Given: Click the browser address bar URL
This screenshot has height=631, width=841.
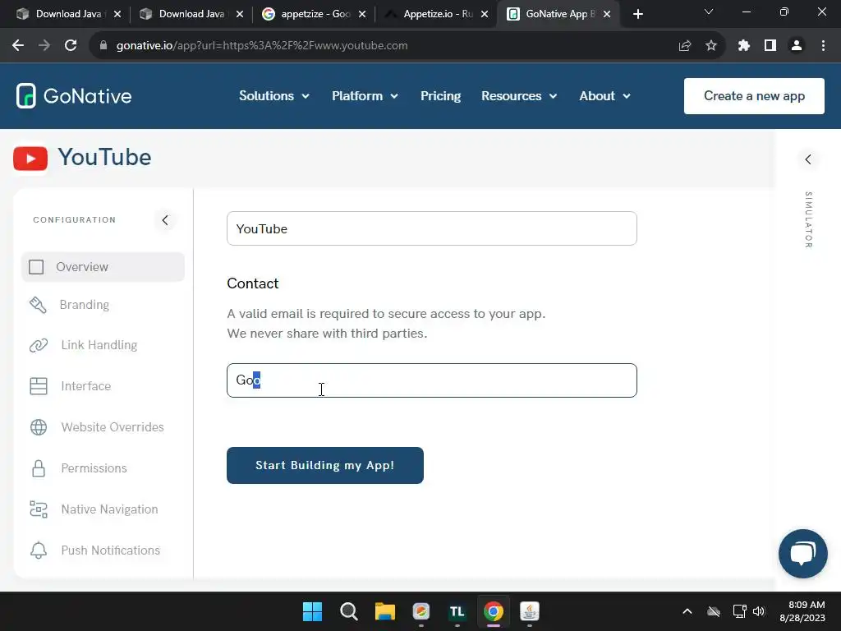Looking at the screenshot, I should pyautogui.click(x=262, y=46).
